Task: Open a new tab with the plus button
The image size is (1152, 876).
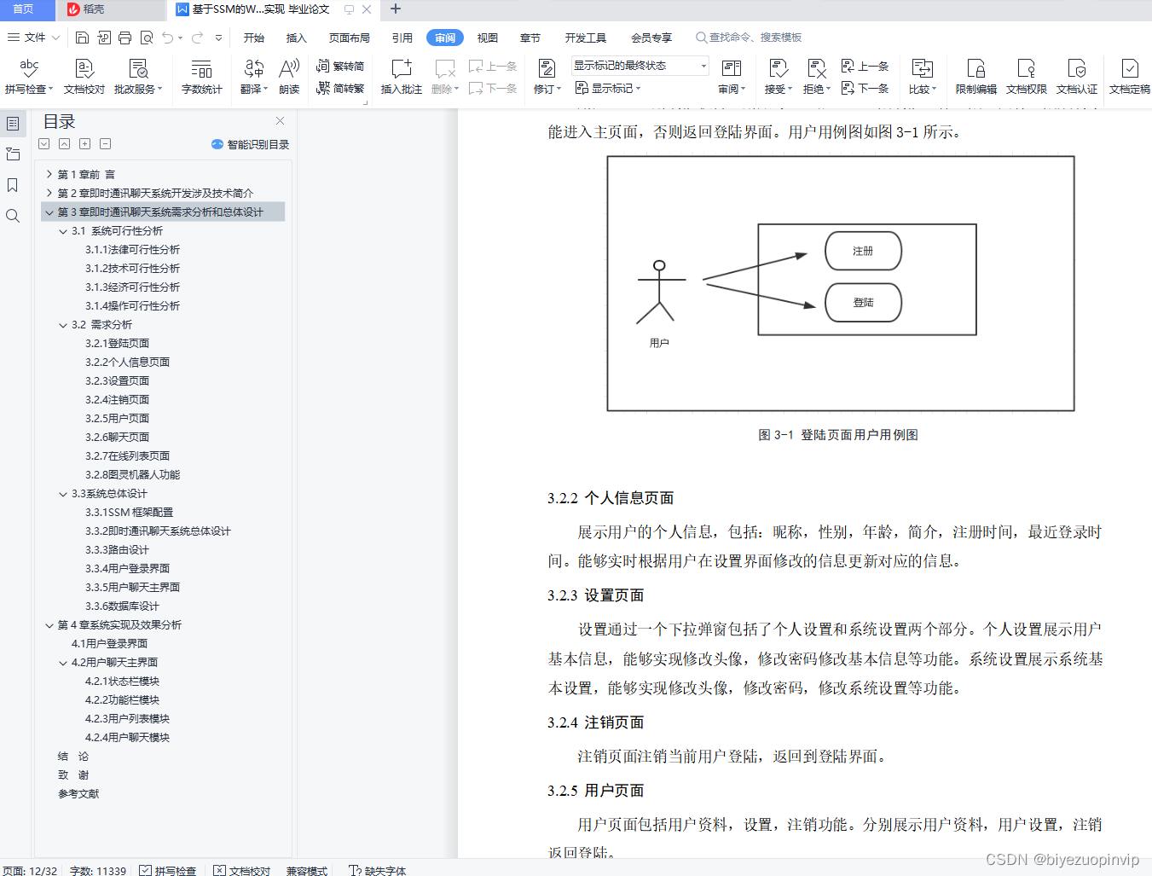Action: (x=396, y=9)
